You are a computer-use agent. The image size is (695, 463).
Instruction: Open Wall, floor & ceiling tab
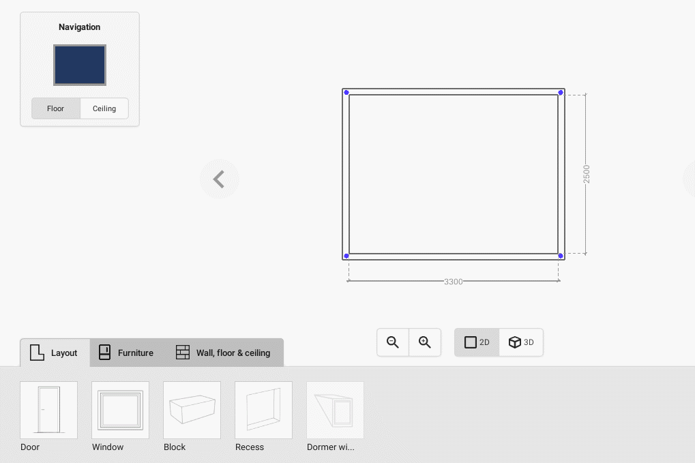coord(224,353)
